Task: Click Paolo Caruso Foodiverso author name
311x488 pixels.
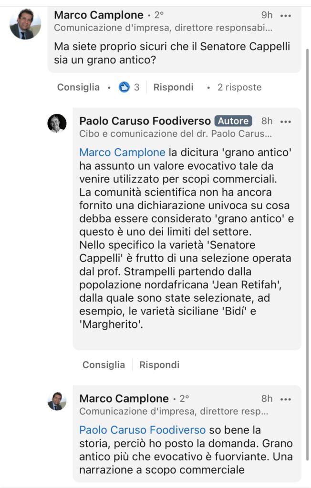Action: pos(145,121)
